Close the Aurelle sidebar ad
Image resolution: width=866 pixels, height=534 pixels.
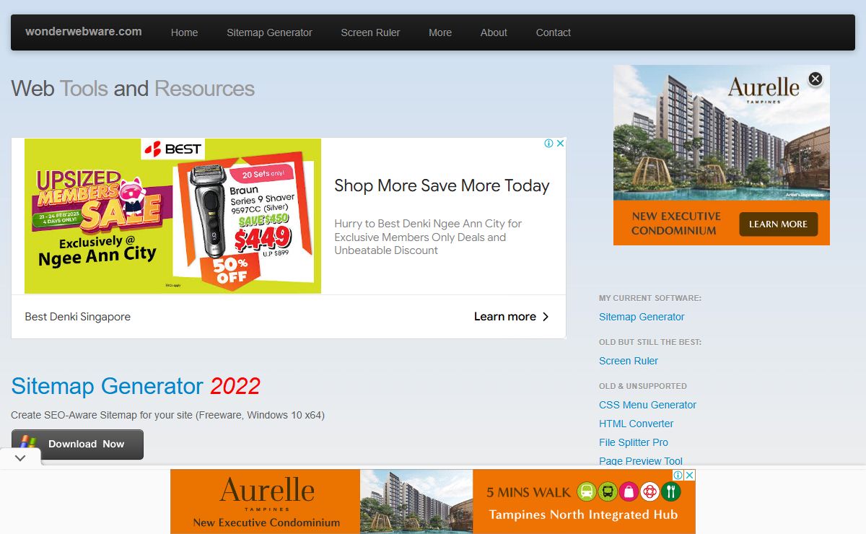click(815, 79)
